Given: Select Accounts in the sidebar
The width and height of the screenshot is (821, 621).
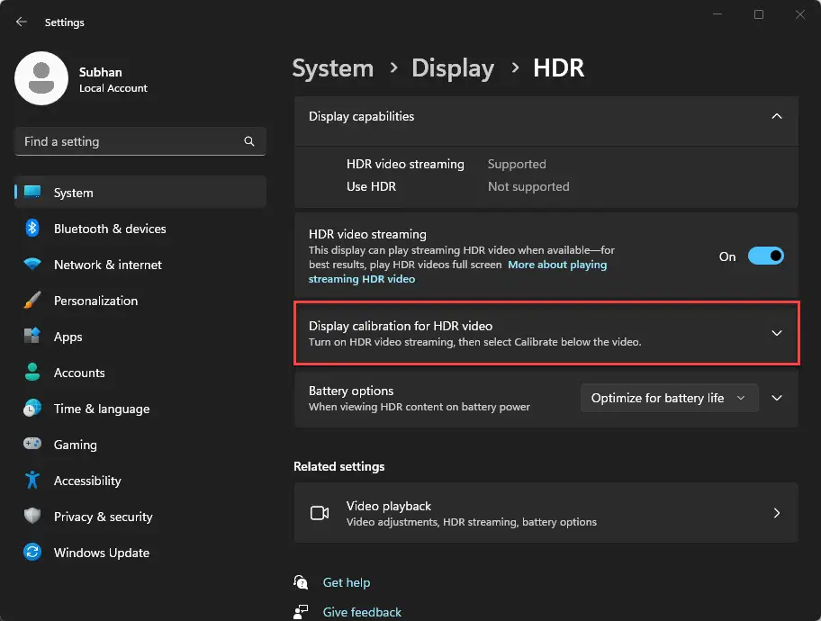Looking at the screenshot, I should click(33, 373).
